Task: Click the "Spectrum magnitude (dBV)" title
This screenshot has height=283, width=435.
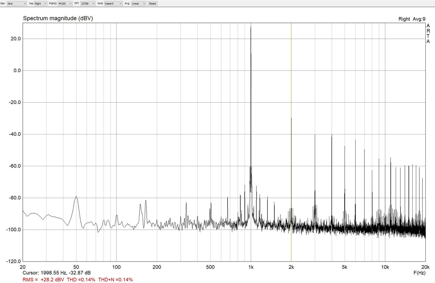Action: pyautogui.click(x=58, y=18)
